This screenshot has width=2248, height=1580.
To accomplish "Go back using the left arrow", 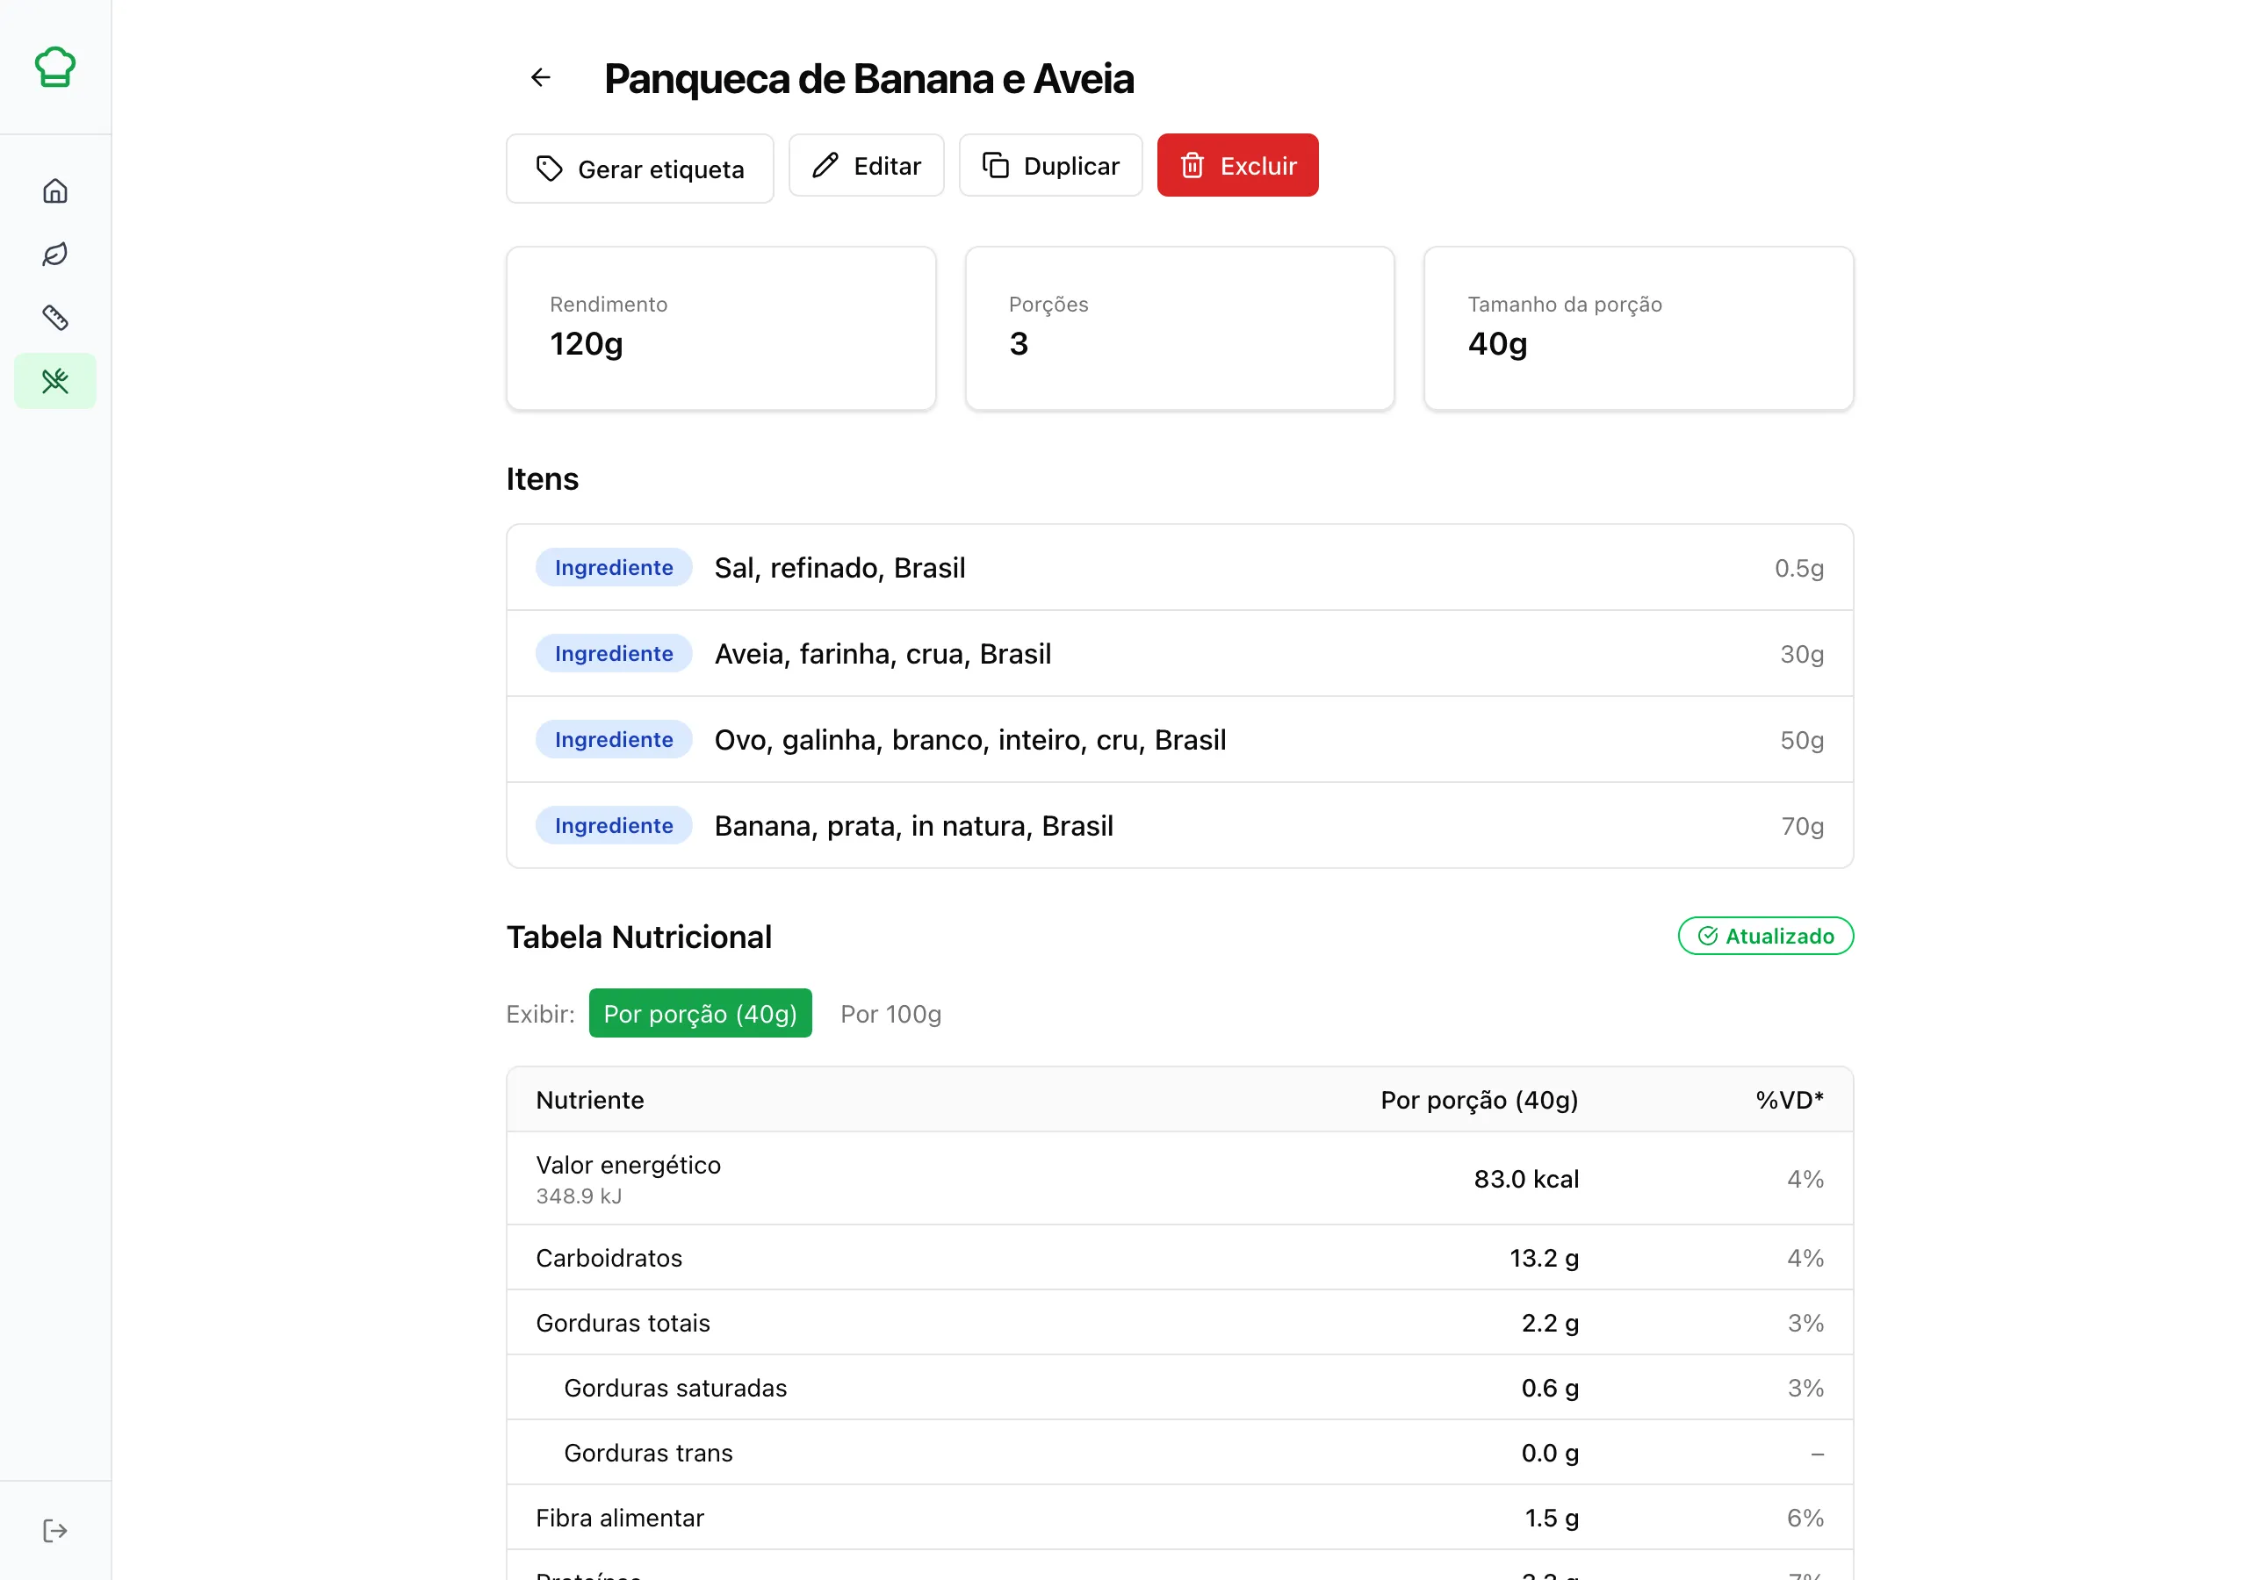I will pos(540,77).
